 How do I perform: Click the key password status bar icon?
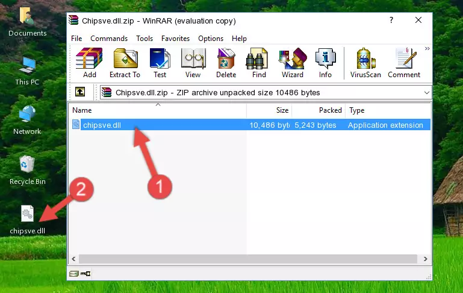pos(85,274)
